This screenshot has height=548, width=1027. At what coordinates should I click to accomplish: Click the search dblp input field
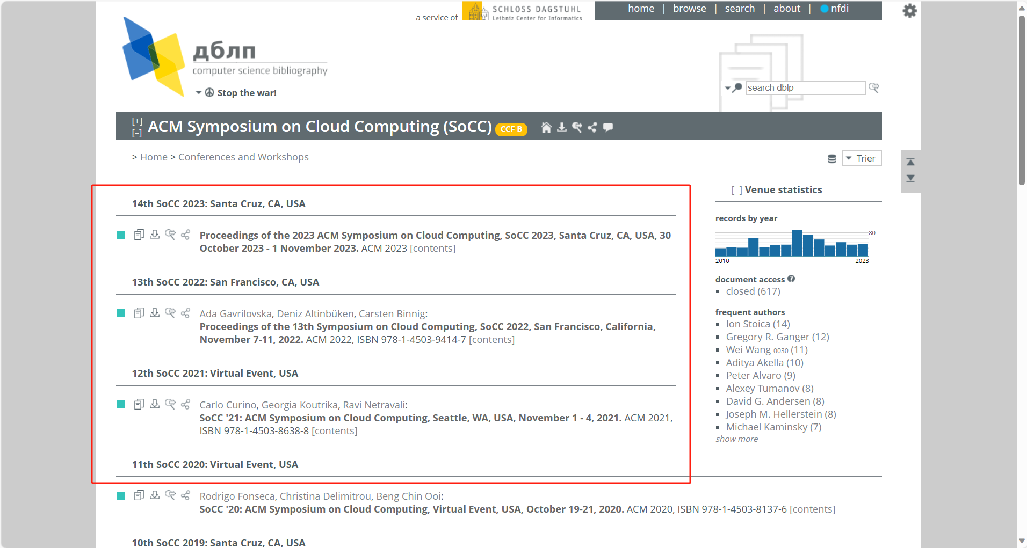pos(805,88)
